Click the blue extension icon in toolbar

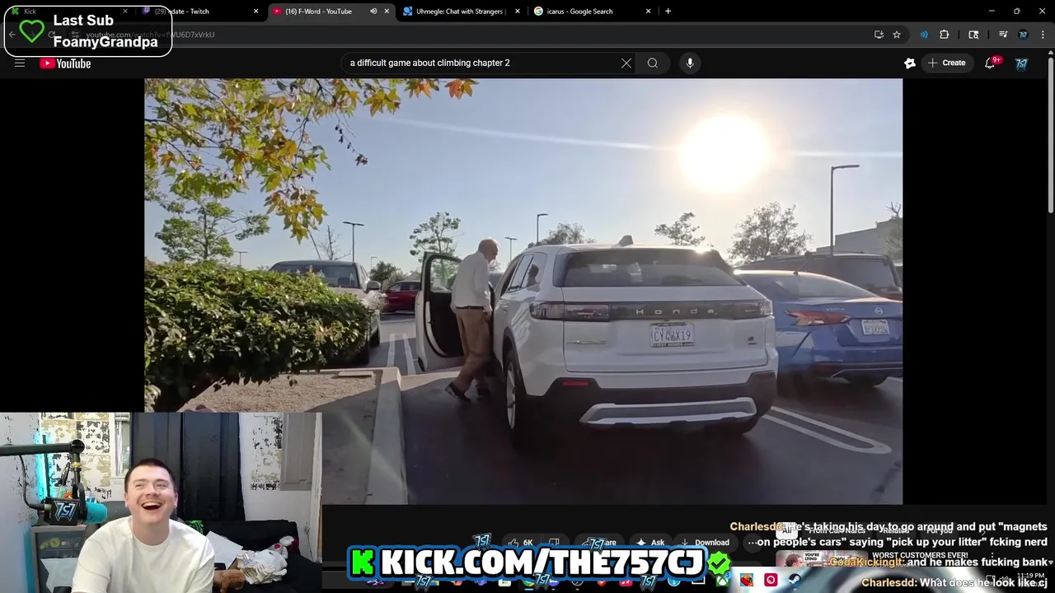coord(924,35)
